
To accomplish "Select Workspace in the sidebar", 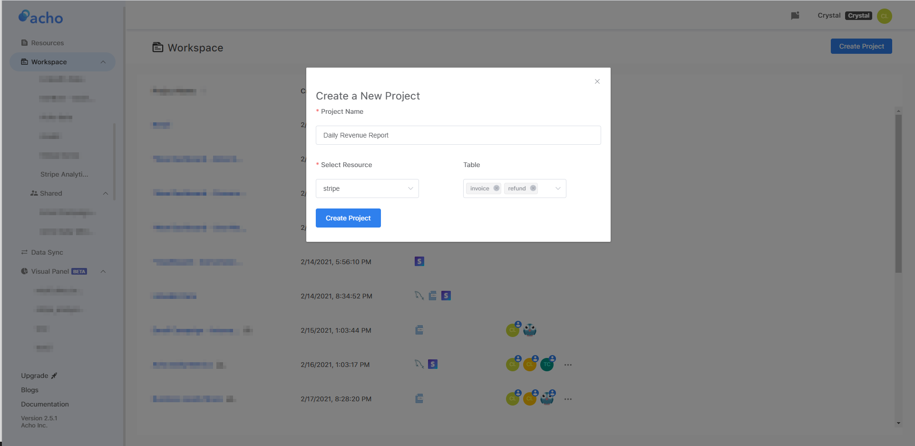I will click(x=62, y=62).
